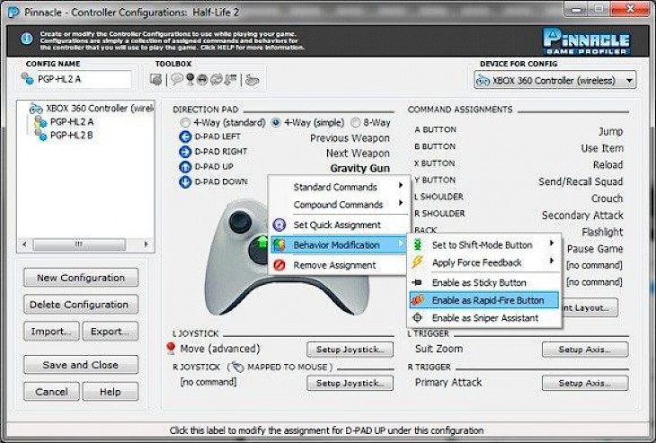Click the Cancel button
Viewport: 656px width, 443px height.
coord(51,392)
